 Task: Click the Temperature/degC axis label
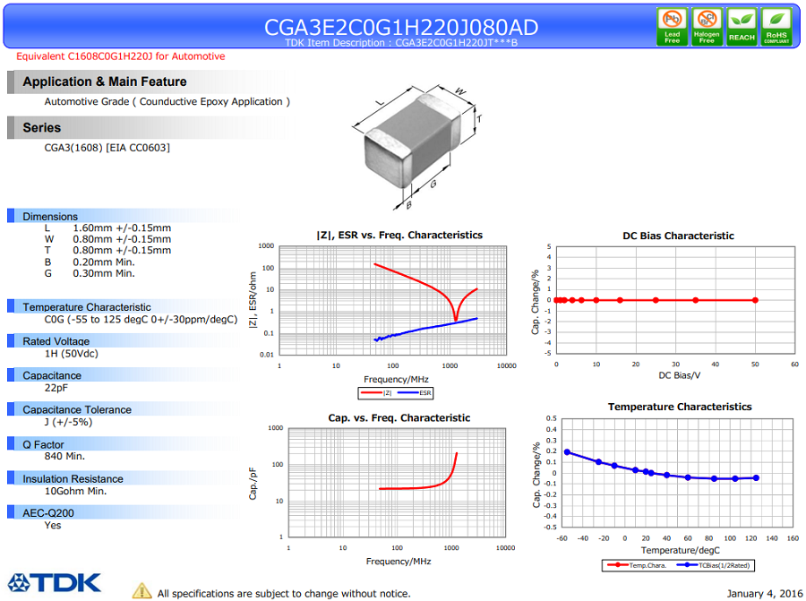680,550
